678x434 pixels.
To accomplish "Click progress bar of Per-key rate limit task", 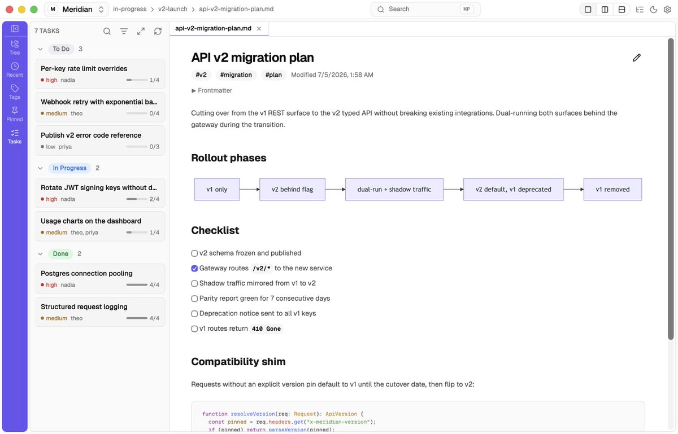I will pos(137,80).
